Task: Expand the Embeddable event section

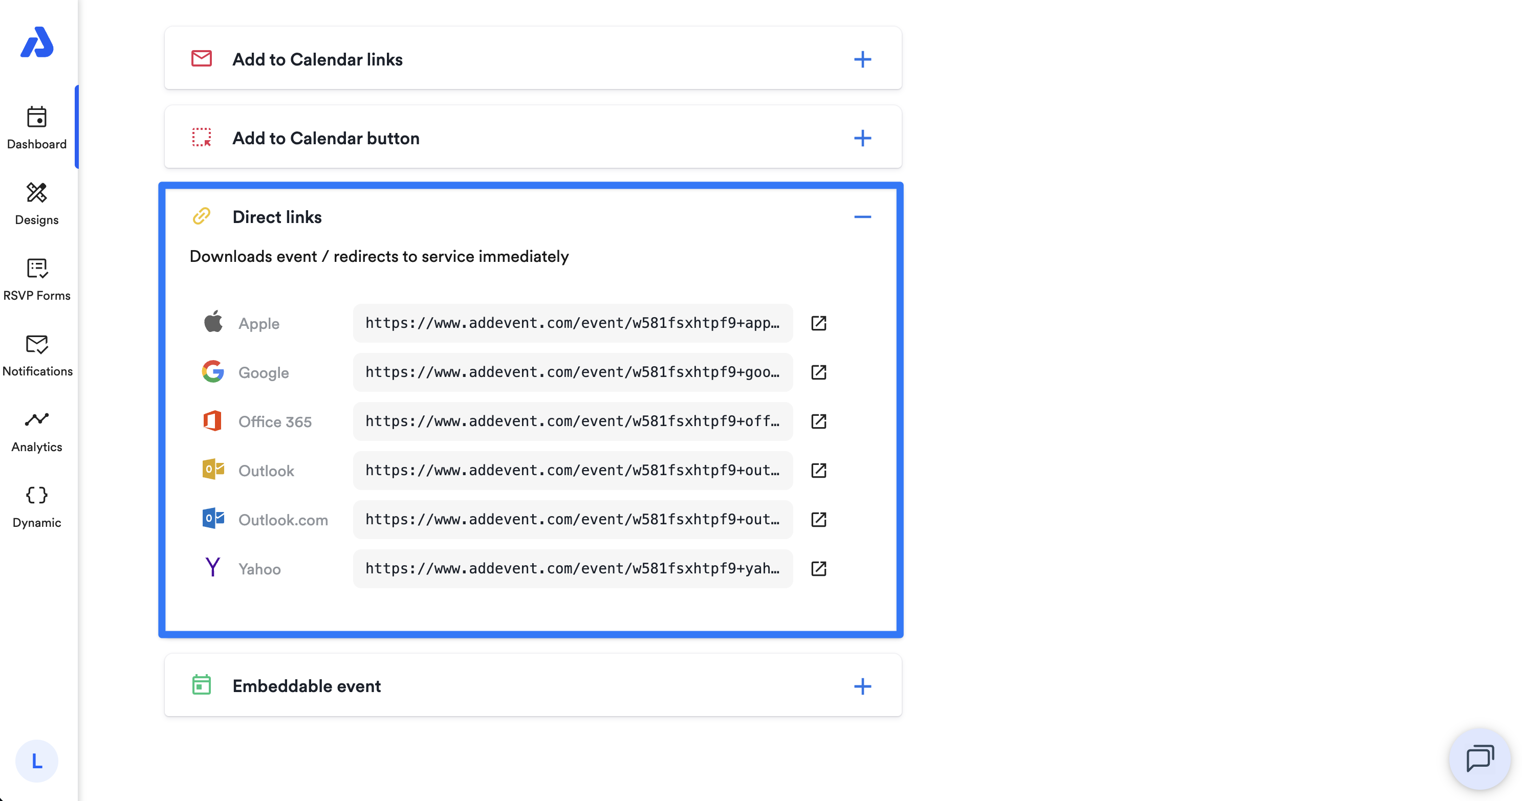Action: tap(862, 686)
